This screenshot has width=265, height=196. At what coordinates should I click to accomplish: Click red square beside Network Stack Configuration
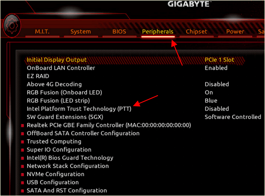point(22,166)
